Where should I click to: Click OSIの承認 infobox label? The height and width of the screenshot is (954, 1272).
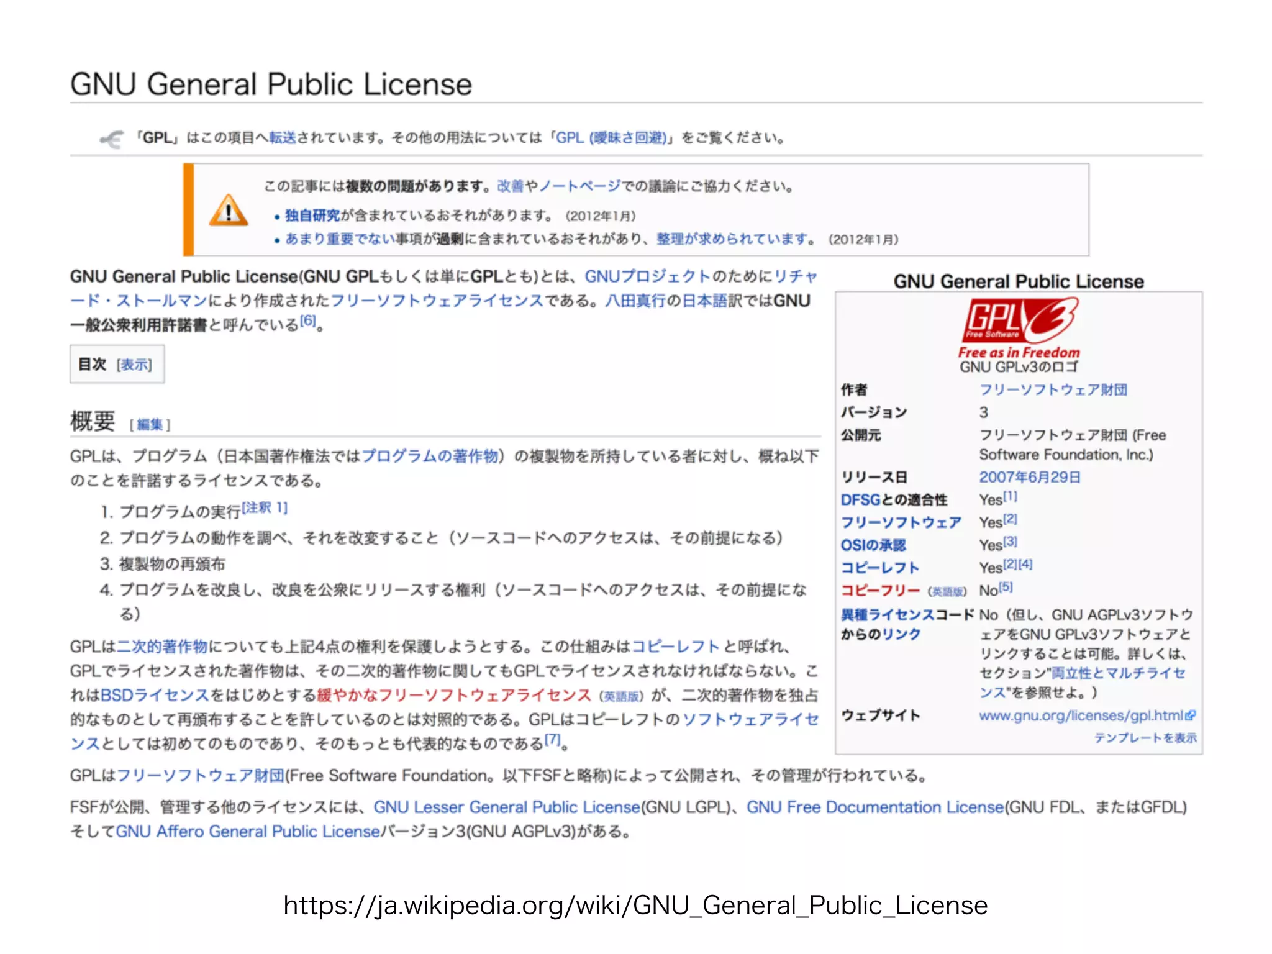click(873, 545)
